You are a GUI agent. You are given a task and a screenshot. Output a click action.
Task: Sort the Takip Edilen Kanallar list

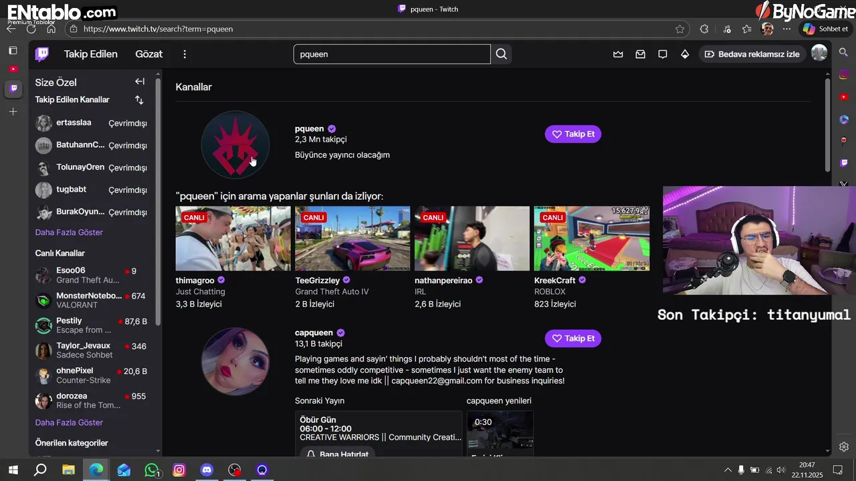[139, 100]
